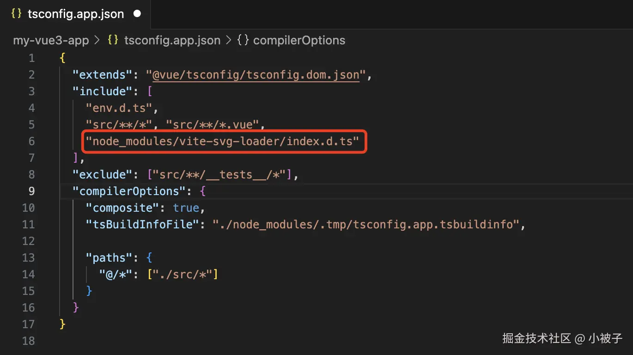Click line number 3 beside "include"
633x355 pixels.
tap(31, 92)
